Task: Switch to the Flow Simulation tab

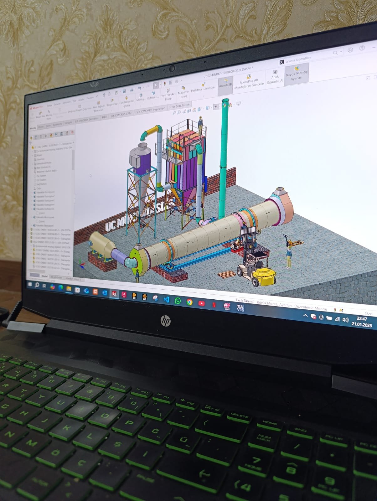Action: [x=179, y=106]
